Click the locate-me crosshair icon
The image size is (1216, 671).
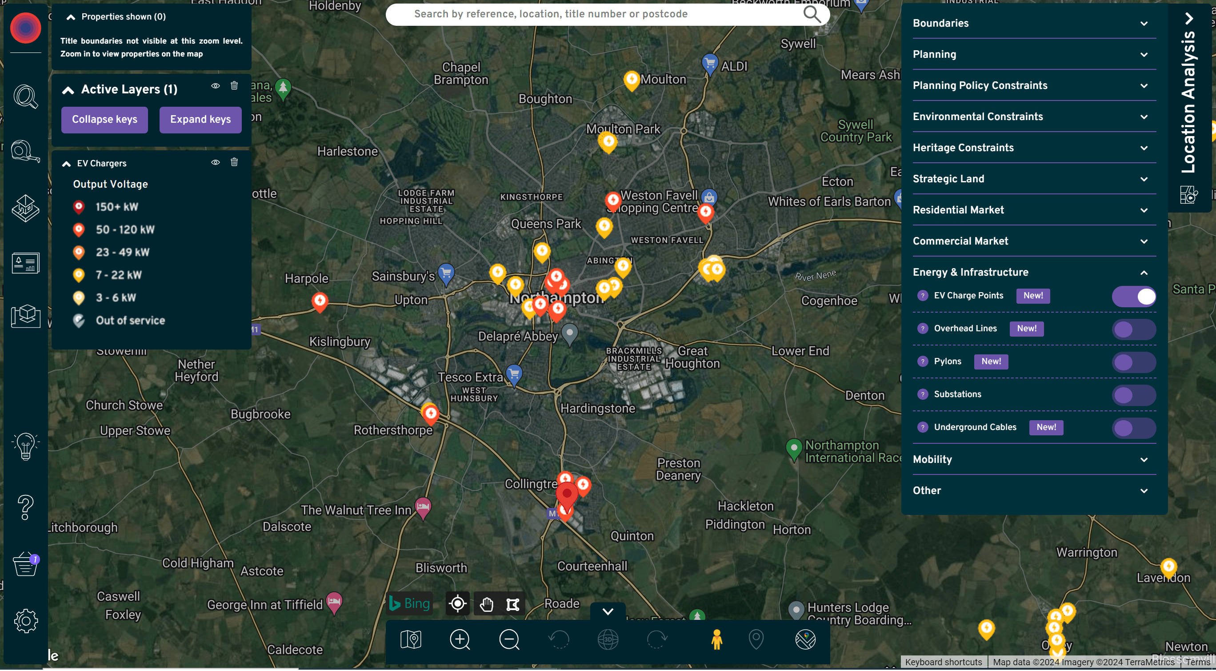[x=457, y=604]
